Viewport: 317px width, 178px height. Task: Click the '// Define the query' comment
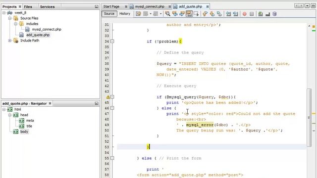pos(180,53)
